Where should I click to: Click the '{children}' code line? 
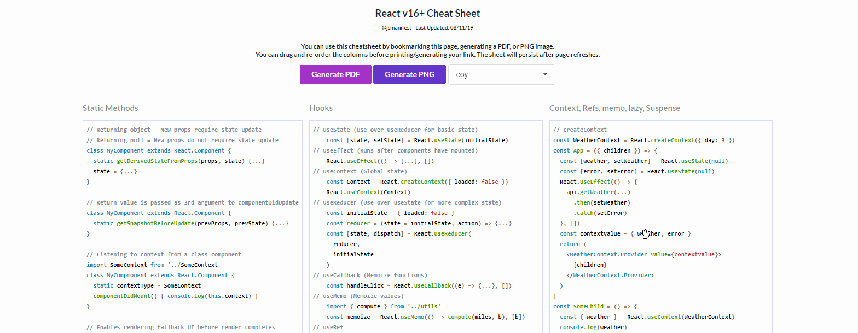click(590, 265)
